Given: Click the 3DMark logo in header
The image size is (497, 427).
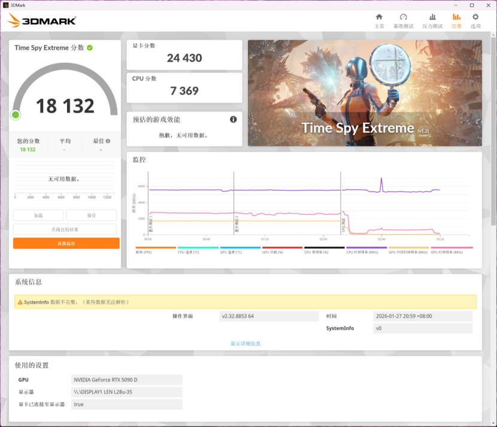Looking at the screenshot, I should click(x=42, y=21).
